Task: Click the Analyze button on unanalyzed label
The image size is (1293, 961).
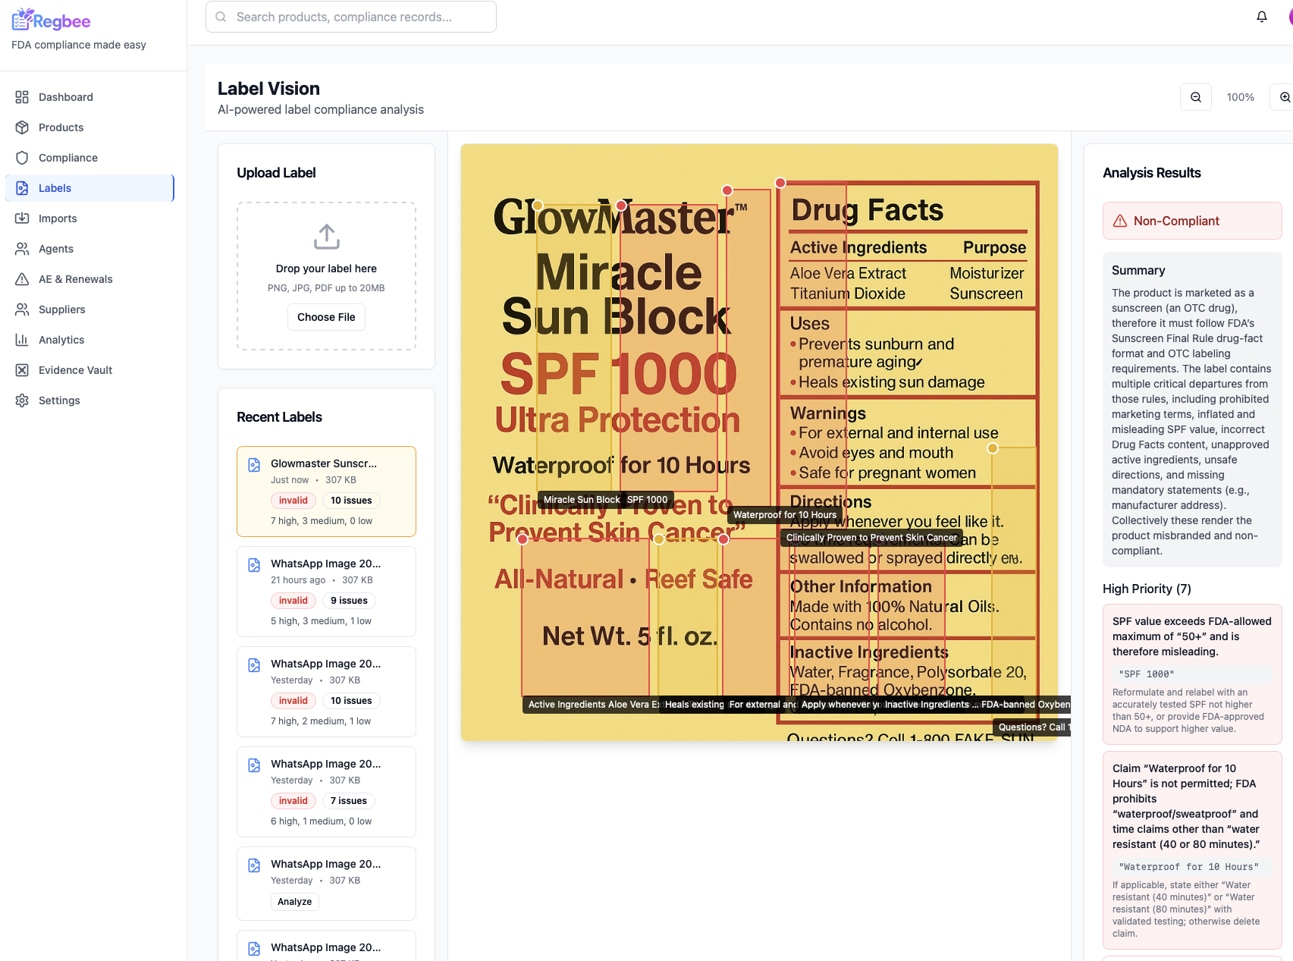Action: coord(294,902)
